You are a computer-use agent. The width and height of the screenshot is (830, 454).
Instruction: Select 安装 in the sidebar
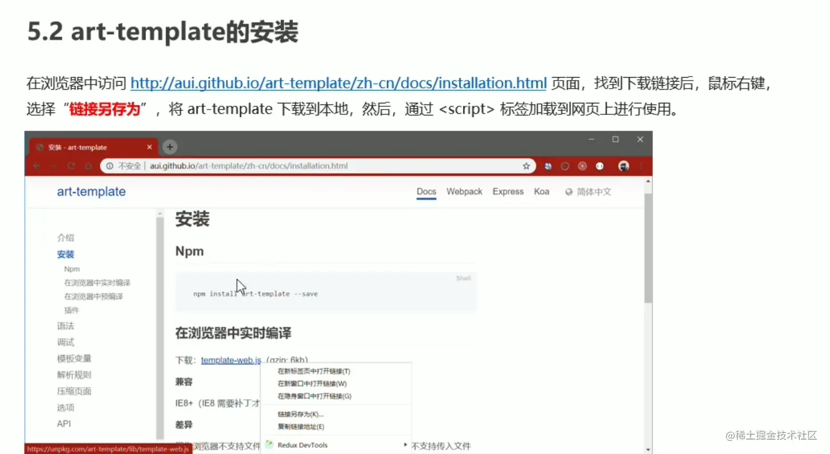tap(66, 255)
